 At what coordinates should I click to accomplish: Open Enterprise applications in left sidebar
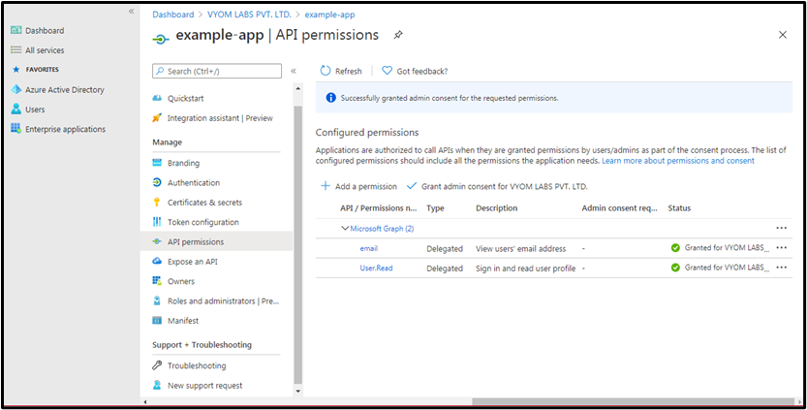pyautogui.click(x=65, y=129)
